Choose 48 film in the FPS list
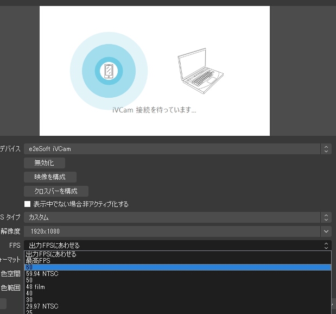Screen dimensions: 336x314 point(177,287)
